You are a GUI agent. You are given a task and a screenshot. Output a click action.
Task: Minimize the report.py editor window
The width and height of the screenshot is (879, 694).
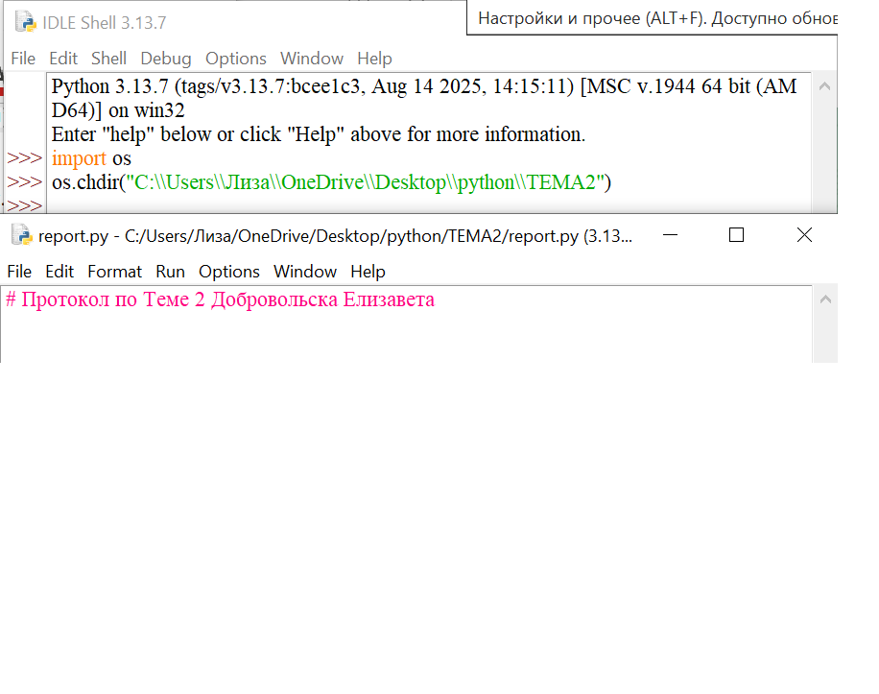[669, 235]
